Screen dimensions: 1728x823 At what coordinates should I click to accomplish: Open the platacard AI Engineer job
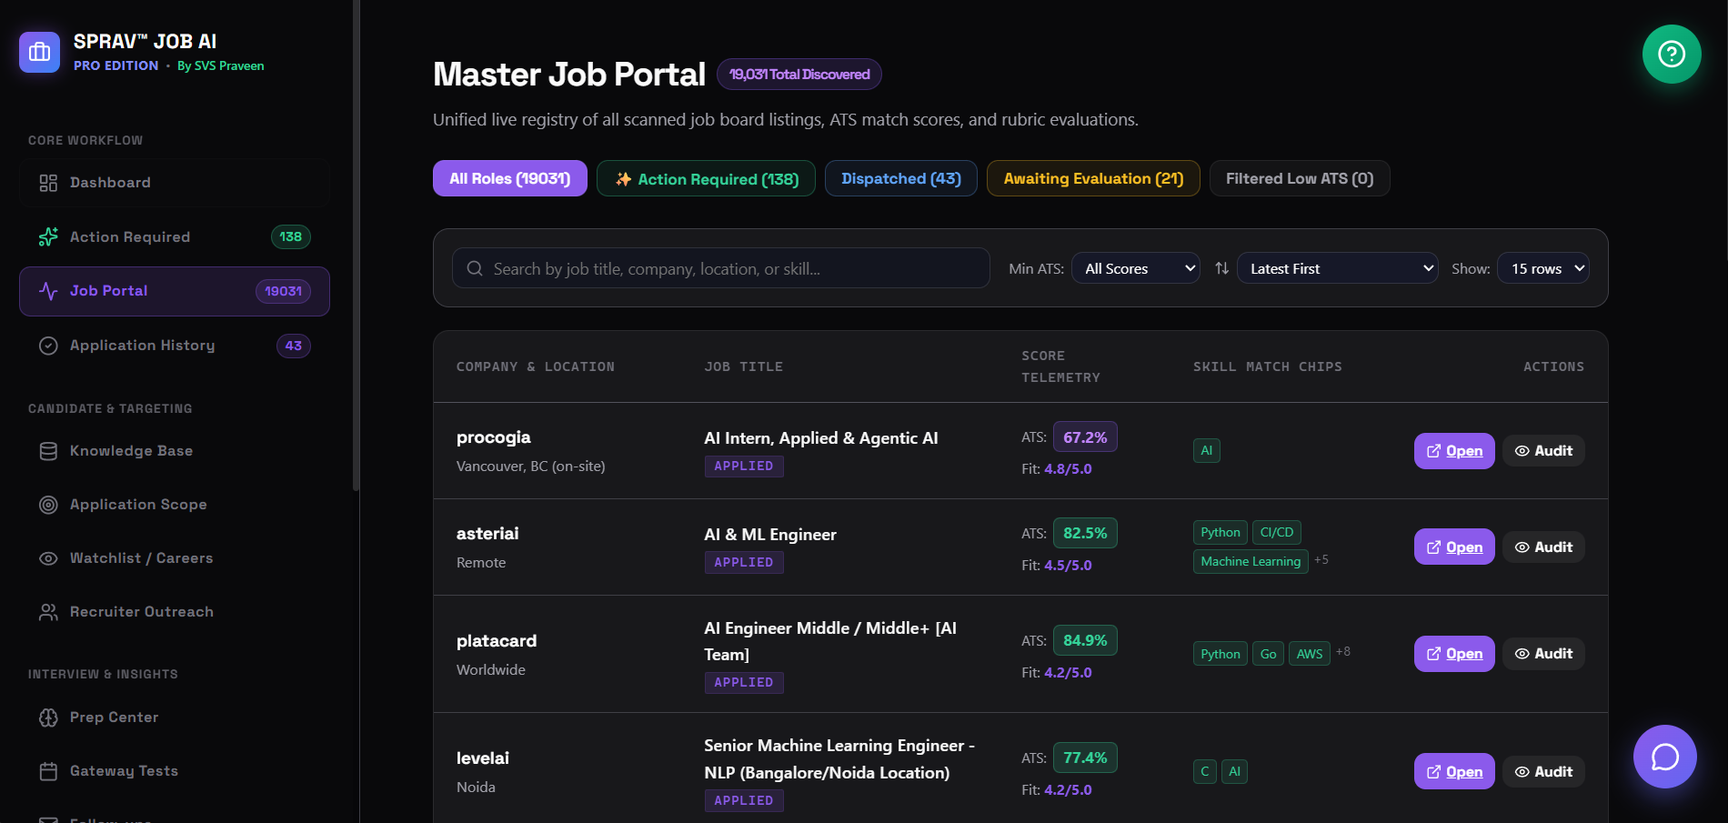(x=1454, y=654)
